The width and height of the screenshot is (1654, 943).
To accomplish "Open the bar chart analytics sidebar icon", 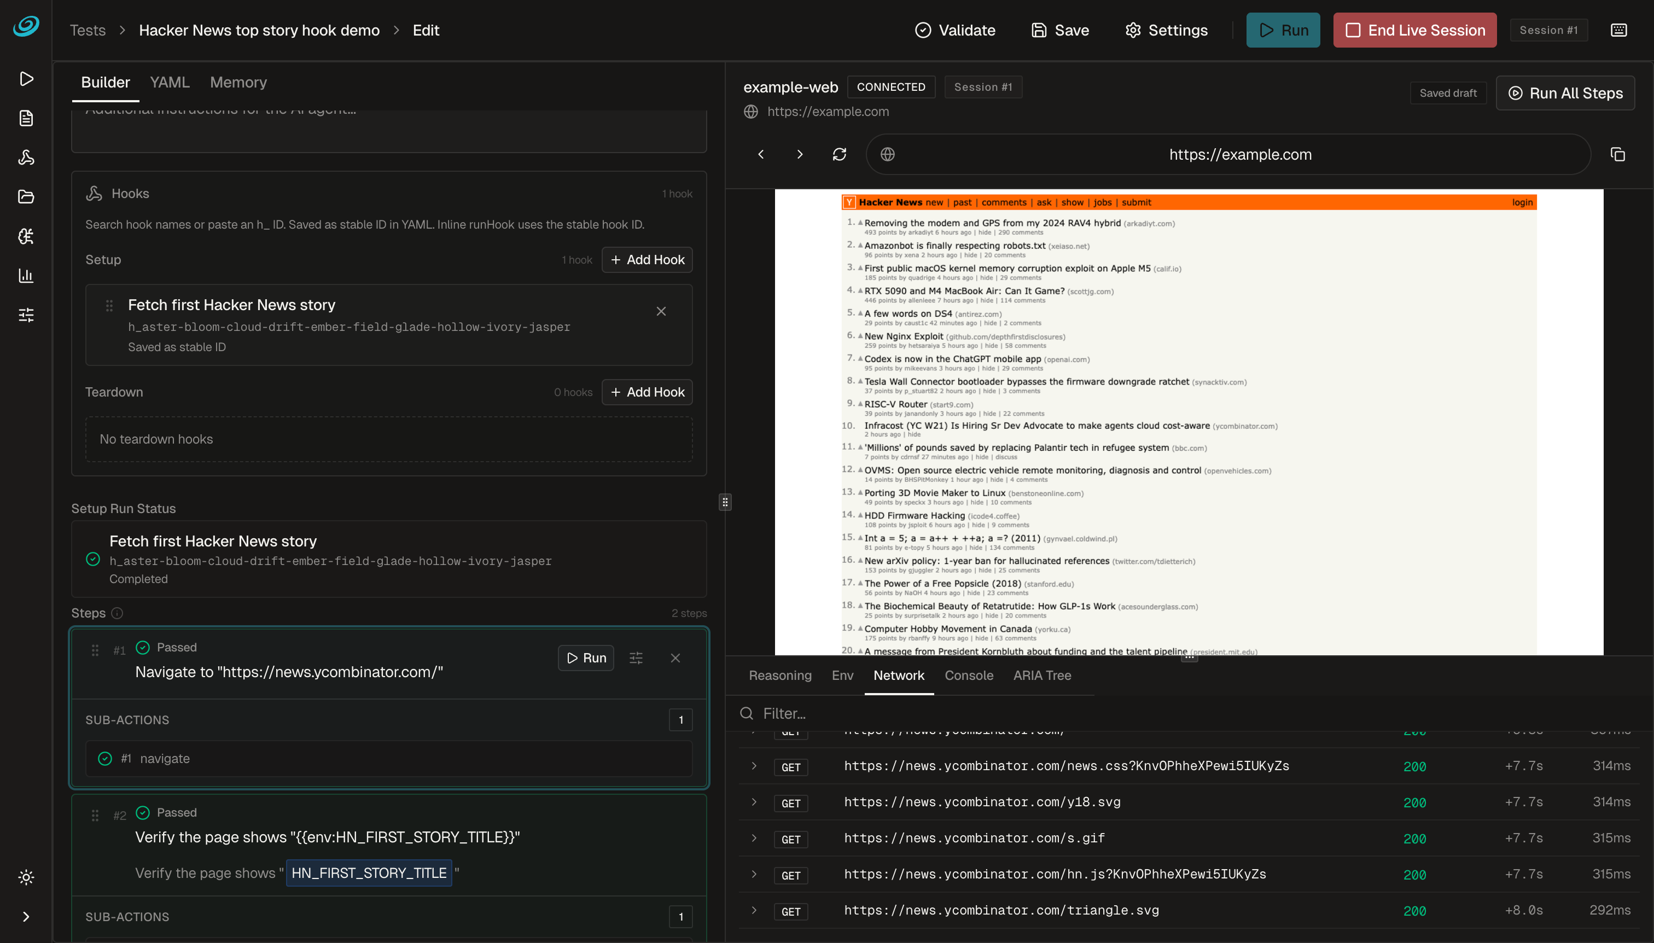I will click(x=26, y=276).
